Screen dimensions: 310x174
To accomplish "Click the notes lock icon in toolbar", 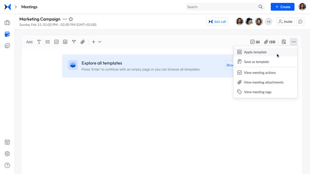I will point(283,42).
